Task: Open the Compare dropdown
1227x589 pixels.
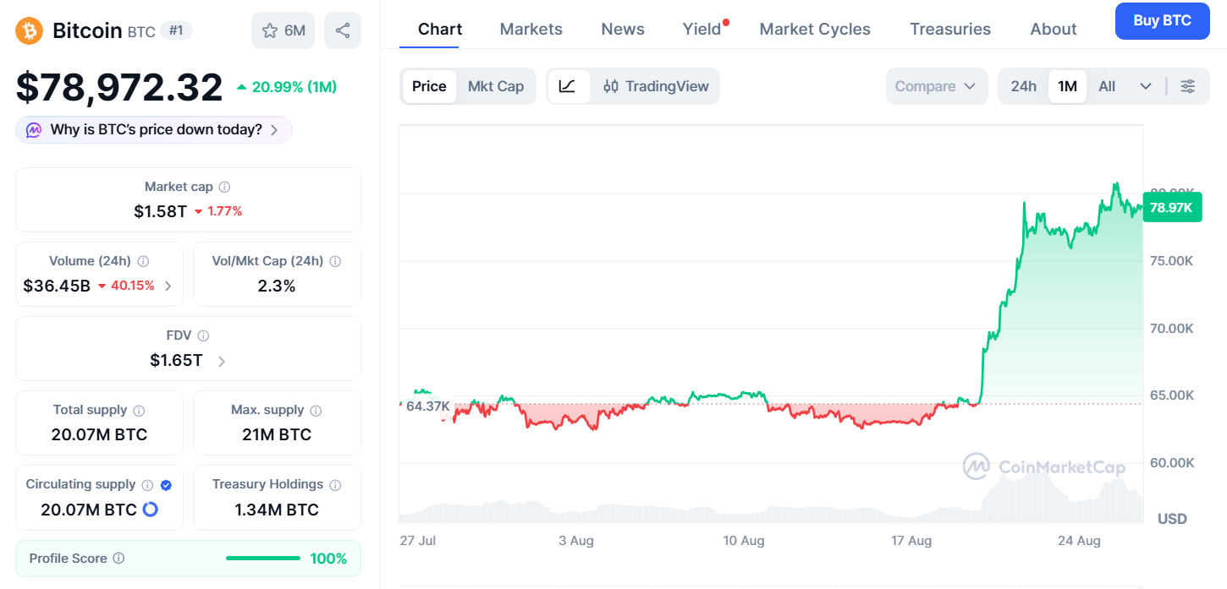Action: (936, 86)
